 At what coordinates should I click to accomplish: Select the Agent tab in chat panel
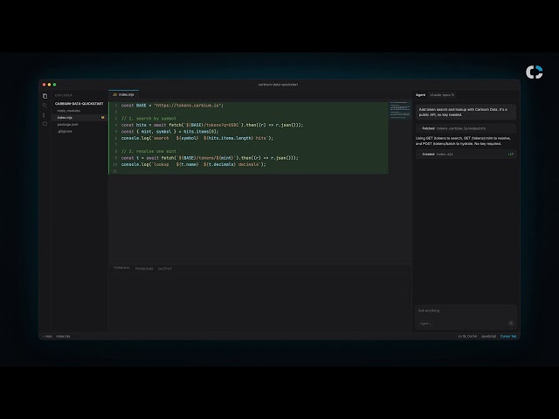tap(420, 95)
